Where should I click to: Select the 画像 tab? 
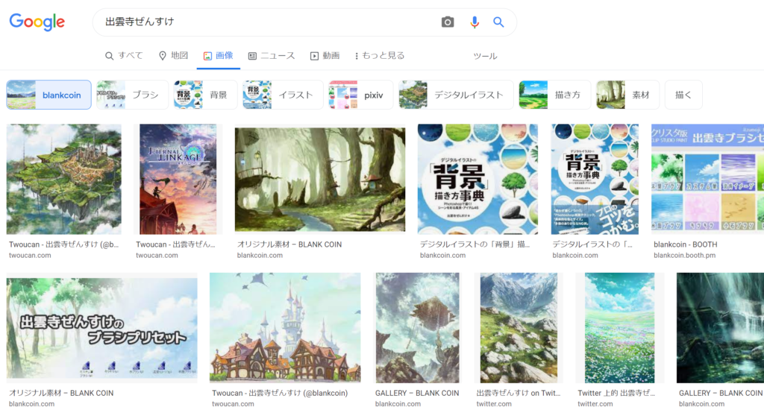pyautogui.click(x=219, y=55)
